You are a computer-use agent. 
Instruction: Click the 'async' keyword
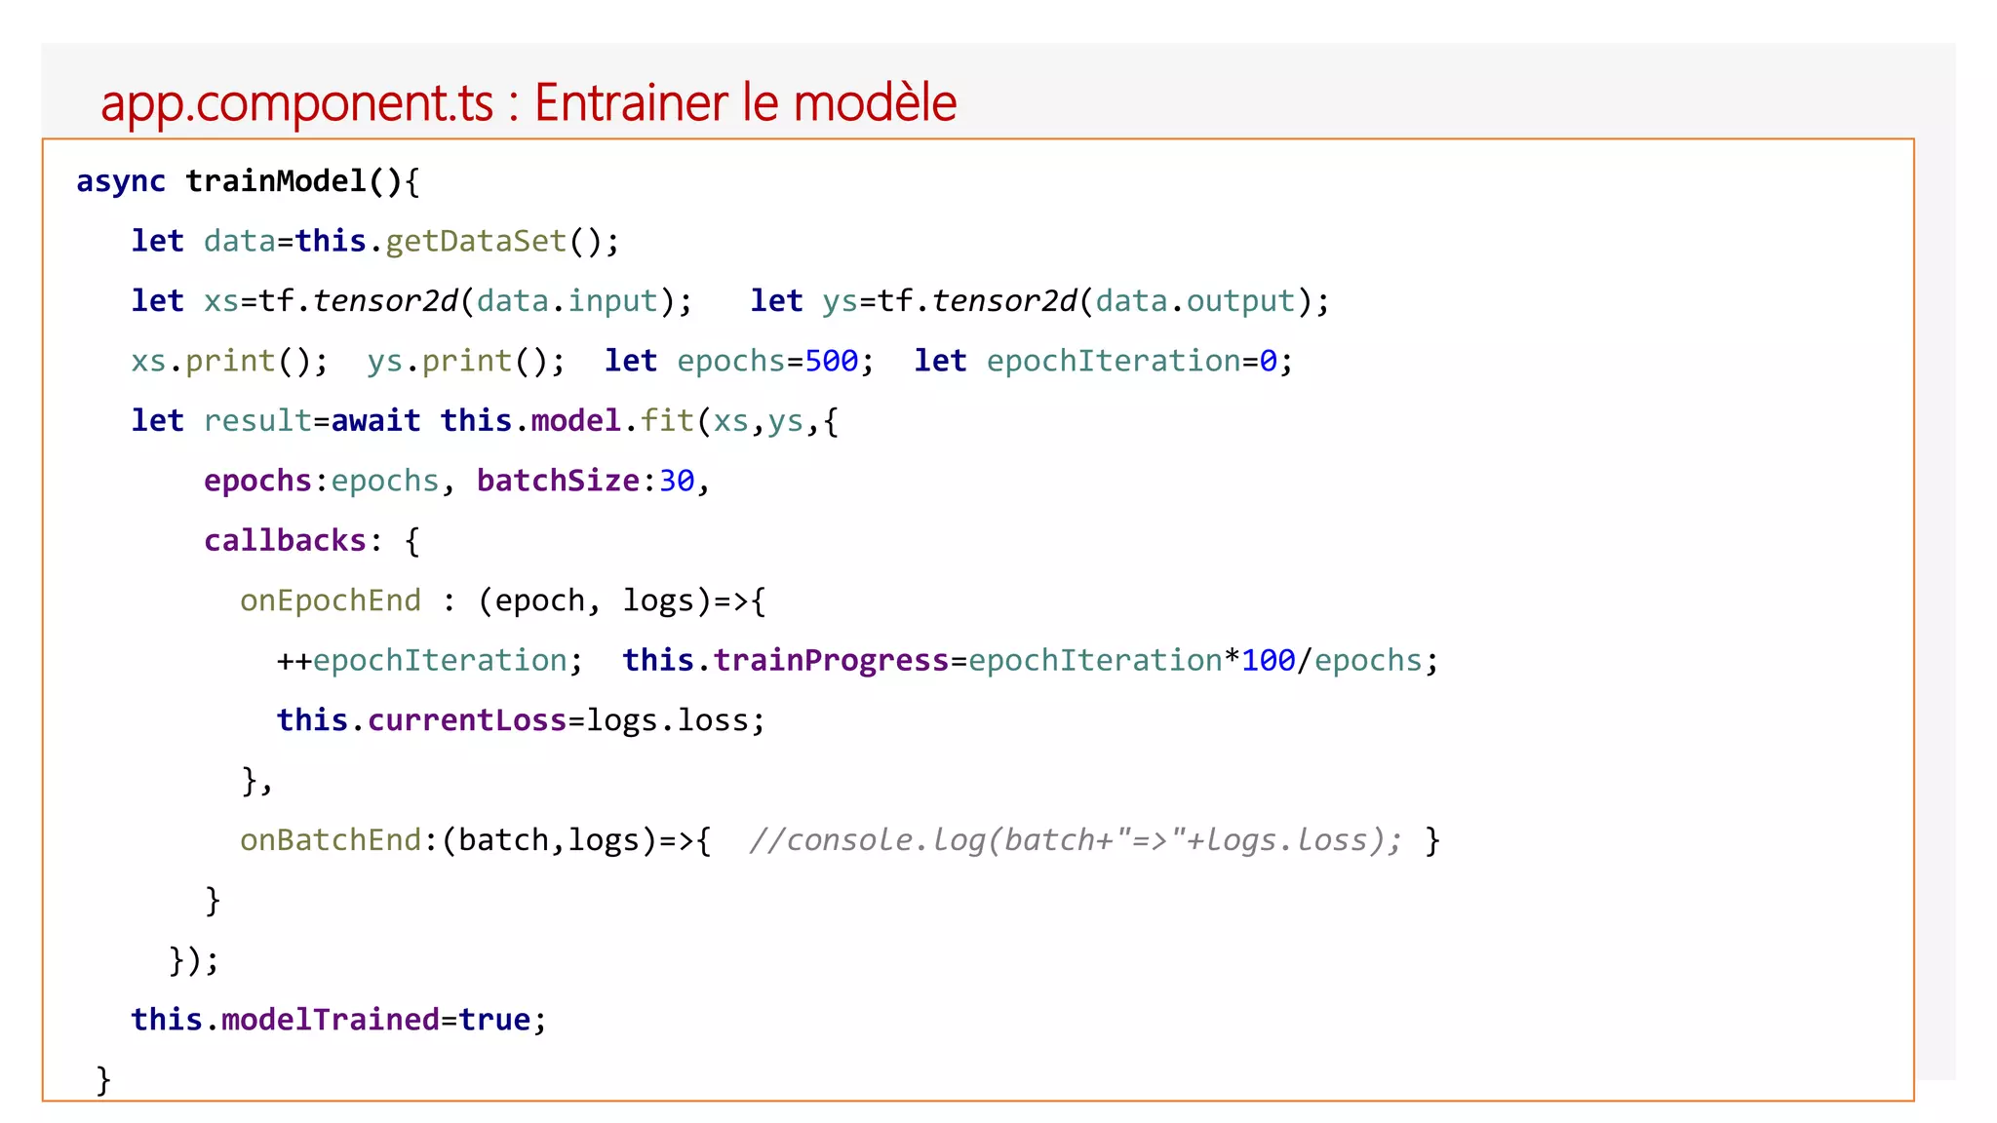[121, 182]
